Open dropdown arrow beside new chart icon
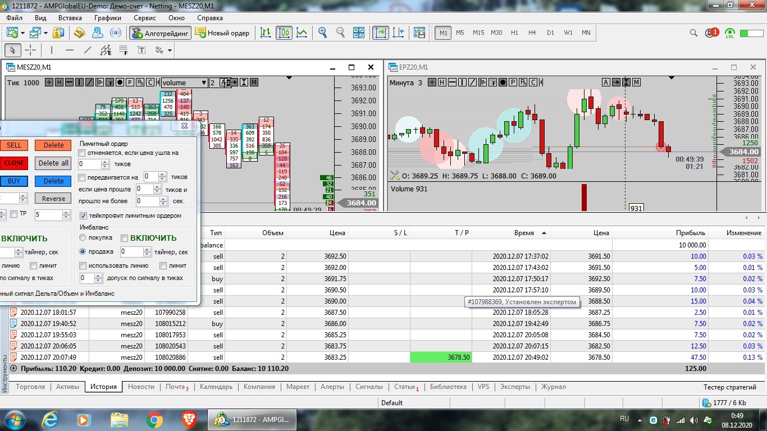This screenshot has height=431, width=767. pos(22,33)
